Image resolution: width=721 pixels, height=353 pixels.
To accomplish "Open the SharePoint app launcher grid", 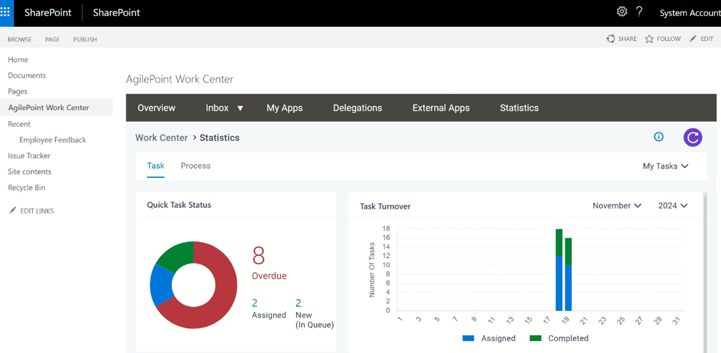I will (6, 12).
